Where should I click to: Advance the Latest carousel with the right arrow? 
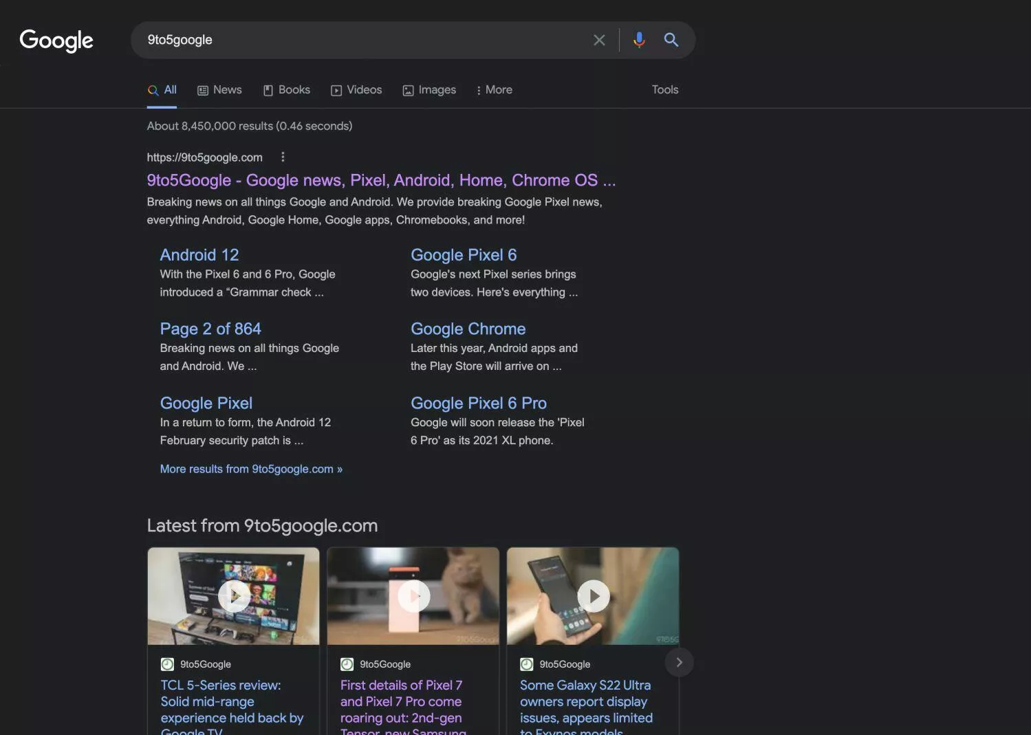pyautogui.click(x=679, y=662)
